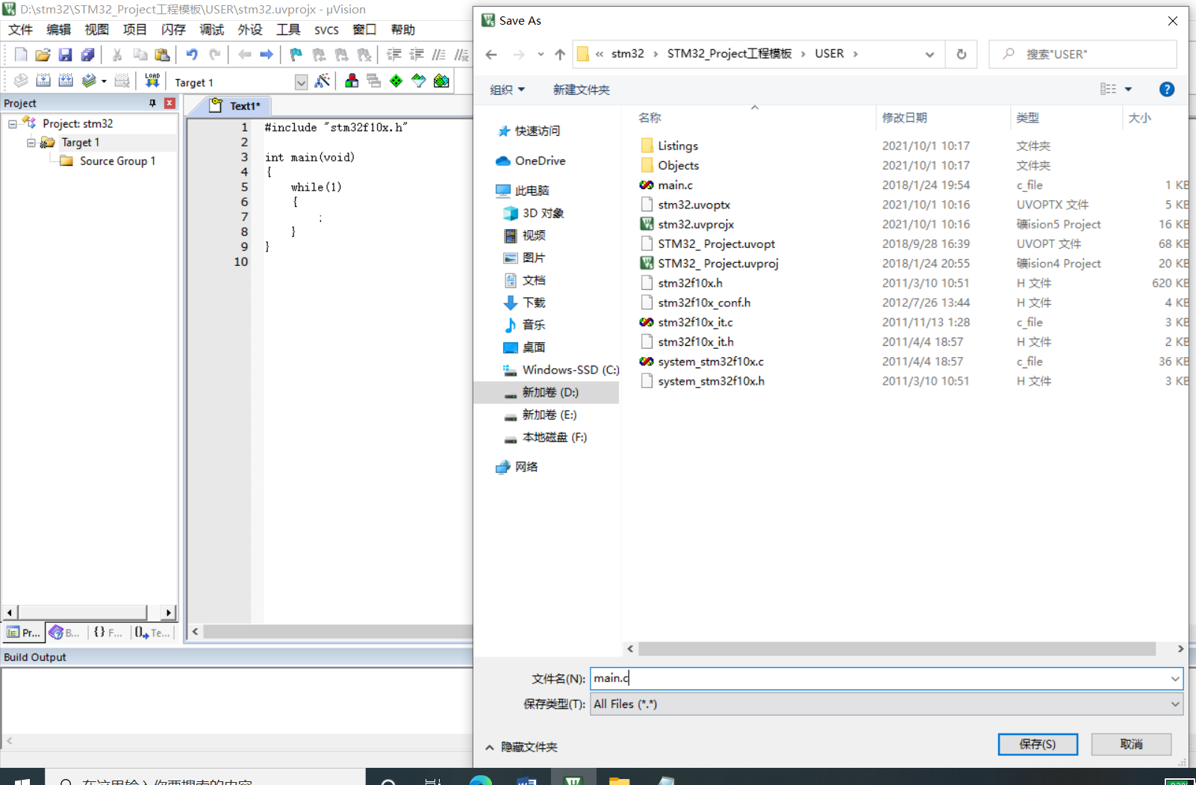Open the Pack Installer icon in µVision
The height and width of the screenshot is (785, 1196).
[x=441, y=81]
